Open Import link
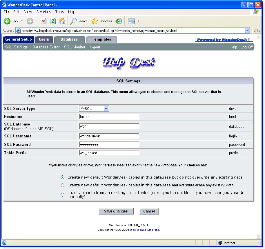 click(x=95, y=47)
